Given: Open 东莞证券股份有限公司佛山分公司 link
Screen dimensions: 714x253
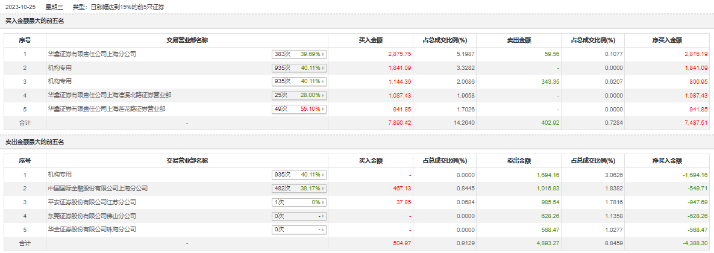Looking at the screenshot, I should click(x=92, y=216).
